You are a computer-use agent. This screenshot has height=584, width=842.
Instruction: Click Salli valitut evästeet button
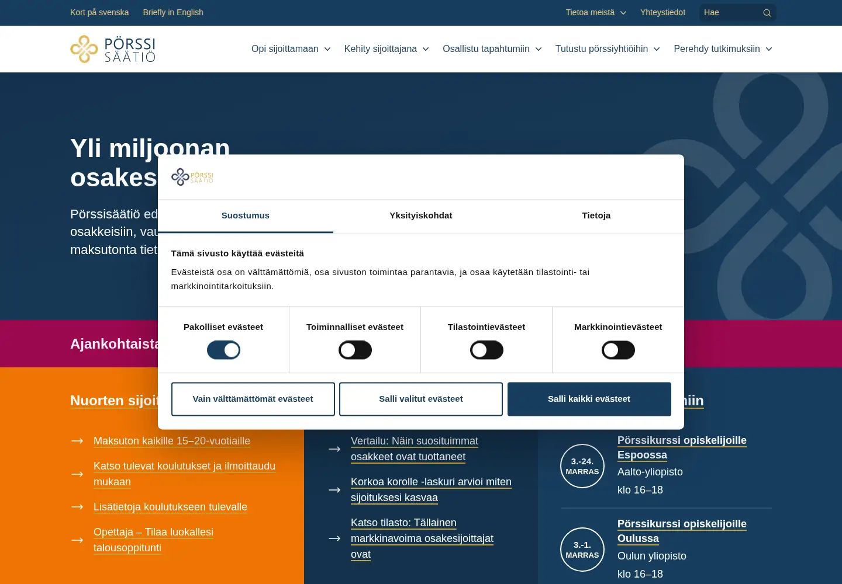click(421, 399)
